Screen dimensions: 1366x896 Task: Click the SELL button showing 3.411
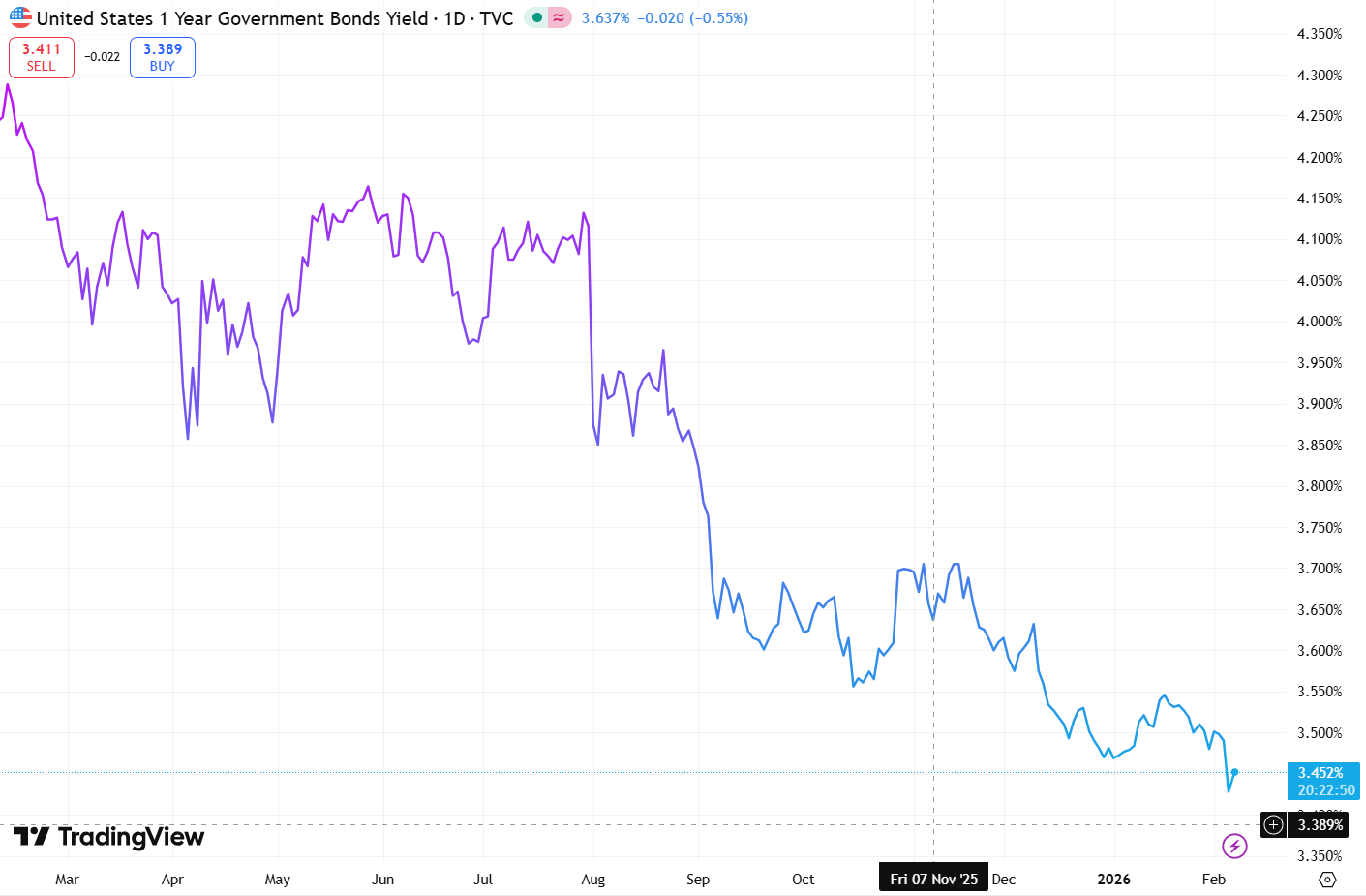[x=41, y=56]
